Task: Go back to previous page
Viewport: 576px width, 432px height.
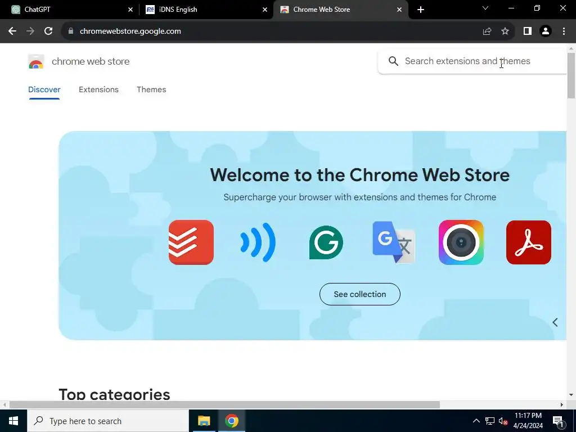Action: point(12,31)
